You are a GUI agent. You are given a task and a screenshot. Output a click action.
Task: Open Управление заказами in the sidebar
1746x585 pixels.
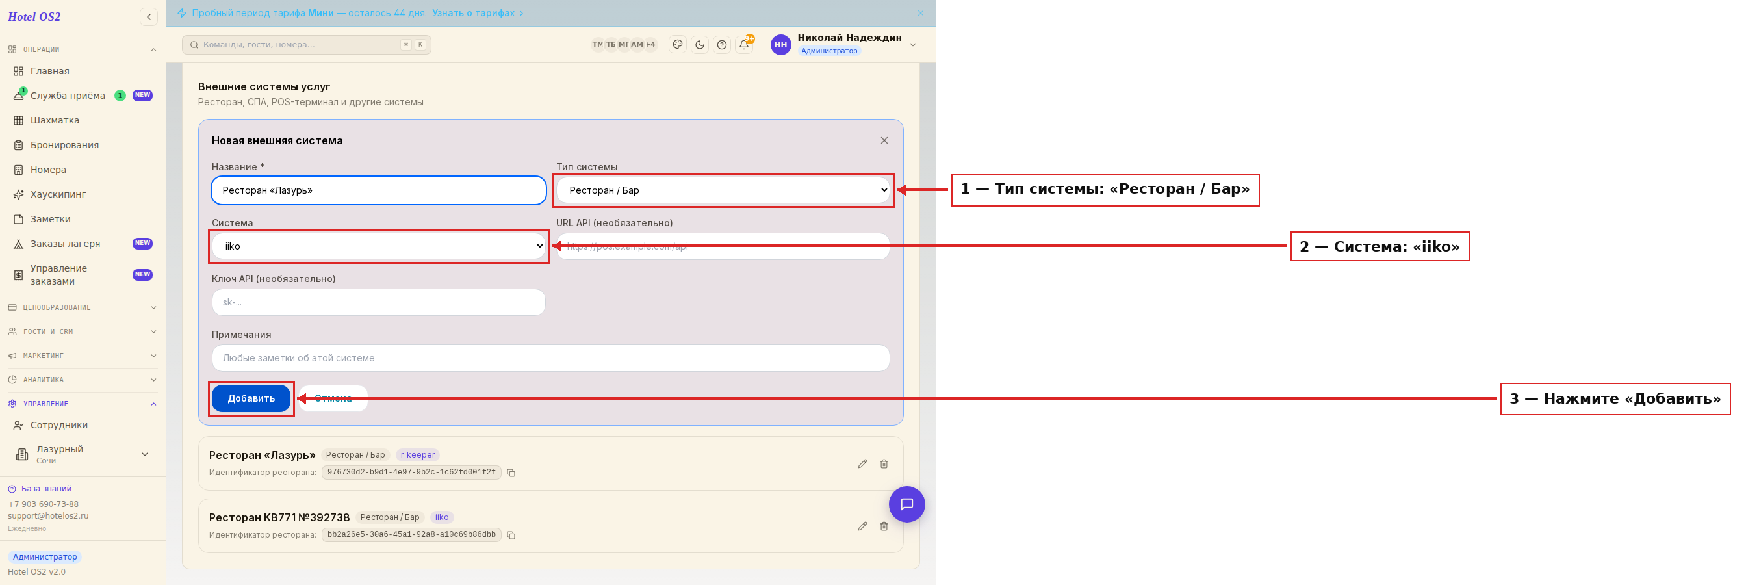pyautogui.click(x=83, y=275)
